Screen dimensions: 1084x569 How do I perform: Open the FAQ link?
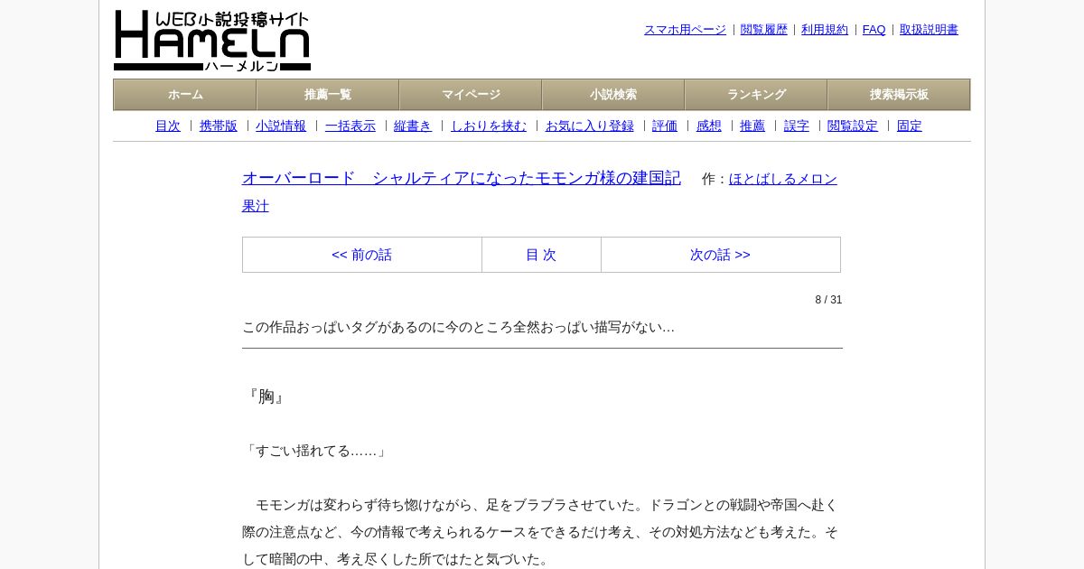(874, 30)
